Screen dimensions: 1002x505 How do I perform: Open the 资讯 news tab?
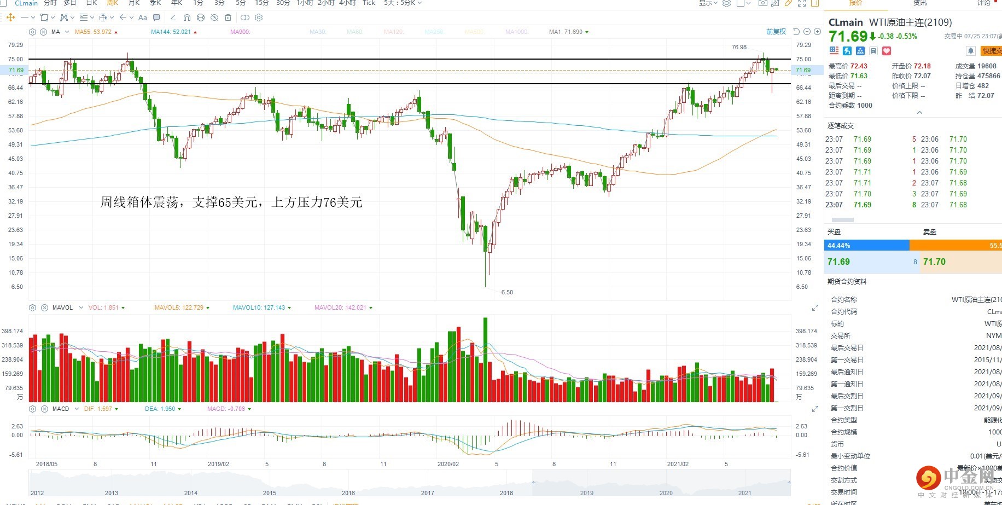click(x=920, y=3)
